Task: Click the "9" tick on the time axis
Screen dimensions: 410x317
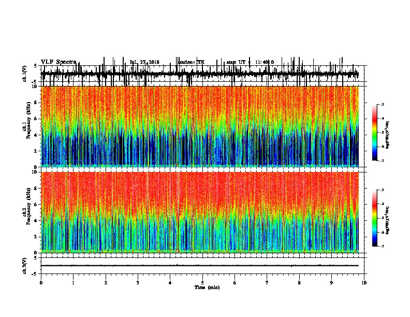Action: (x=331, y=283)
